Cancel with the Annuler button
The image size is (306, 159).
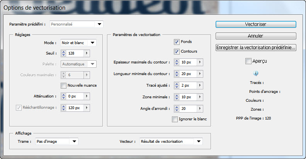click(256, 36)
